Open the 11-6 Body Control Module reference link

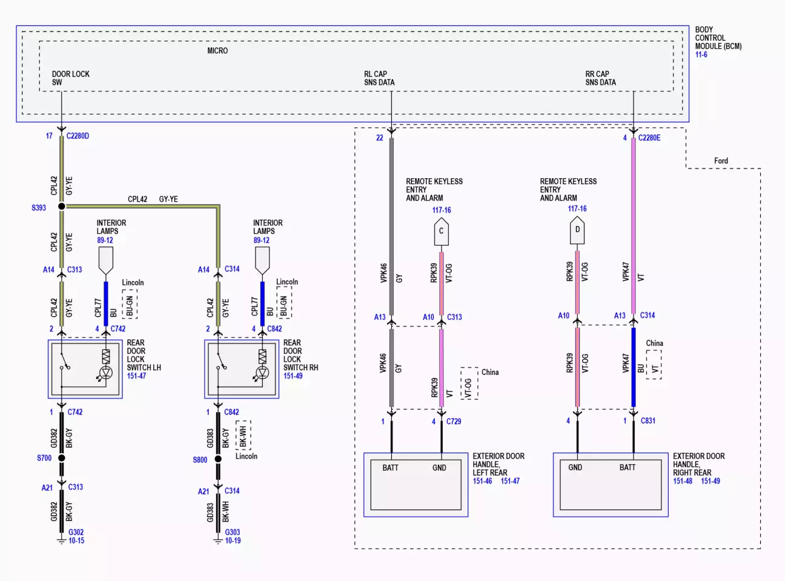[701, 55]
